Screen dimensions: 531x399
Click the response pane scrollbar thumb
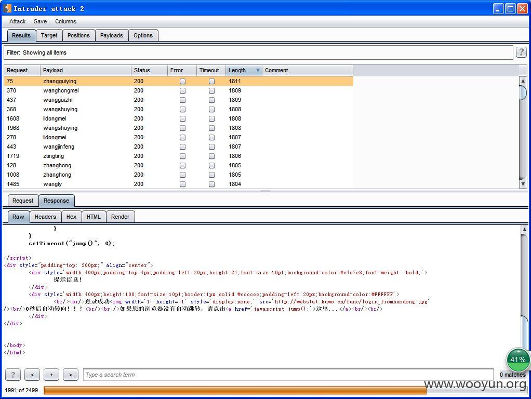tap(524, 332)
